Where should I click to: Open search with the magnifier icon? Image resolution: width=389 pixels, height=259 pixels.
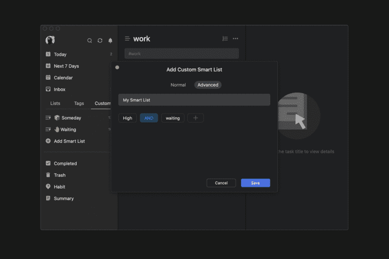coord(89,40)
